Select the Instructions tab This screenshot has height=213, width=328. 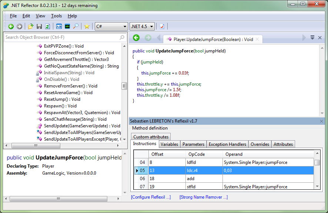tap(144, 144)
